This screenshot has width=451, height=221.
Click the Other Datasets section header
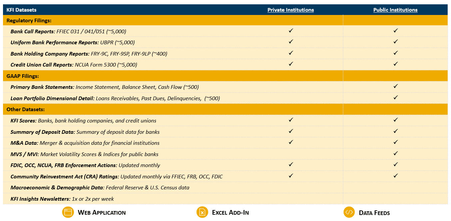click(x=26, y=110)
